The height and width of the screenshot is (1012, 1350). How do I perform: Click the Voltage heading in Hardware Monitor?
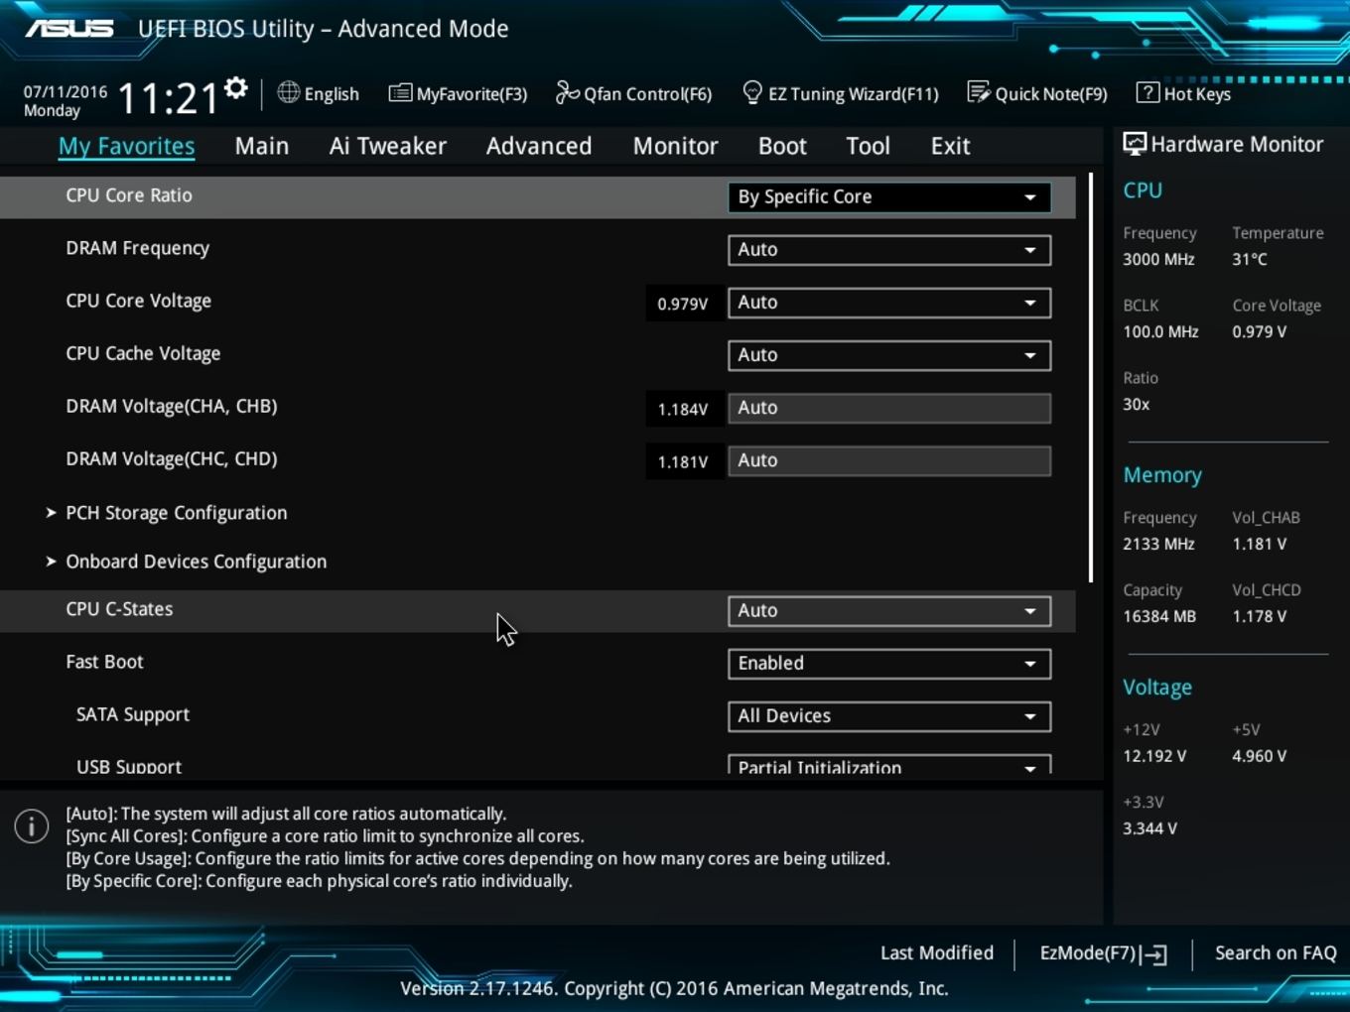pyautogui.click(x=1157, y=688)
